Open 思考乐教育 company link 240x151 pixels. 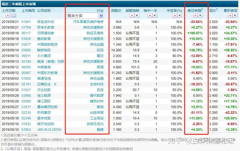[45, 27]
